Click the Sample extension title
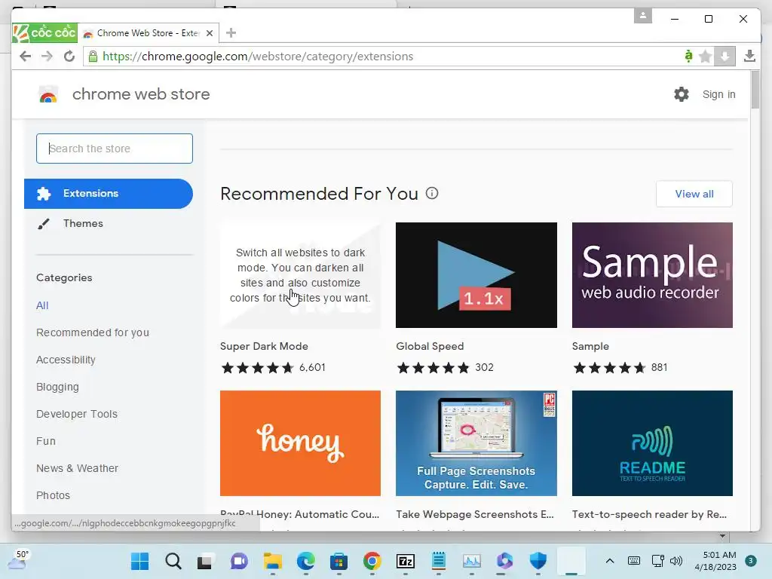 coord(590,346)
